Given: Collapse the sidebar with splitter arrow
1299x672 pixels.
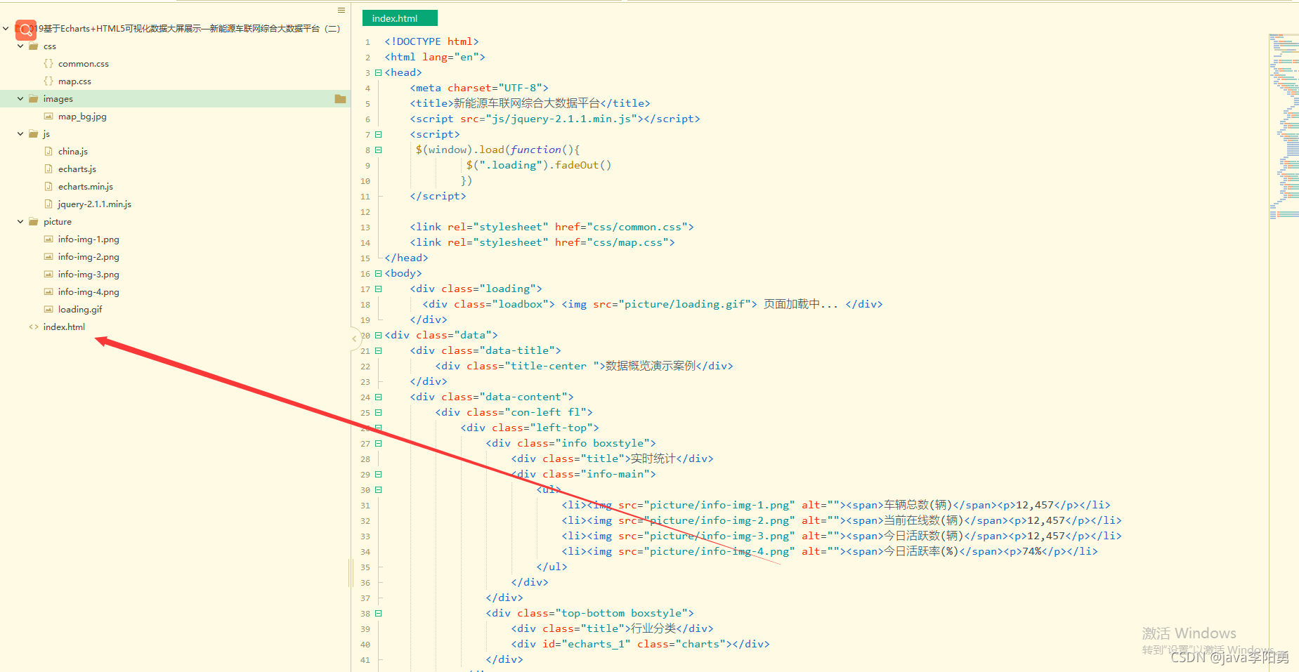Looking at the screenshot, I should coord(354,338).
